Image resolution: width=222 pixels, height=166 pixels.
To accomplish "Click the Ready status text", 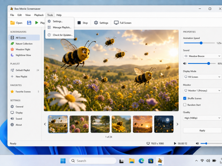I will [13, 144].
